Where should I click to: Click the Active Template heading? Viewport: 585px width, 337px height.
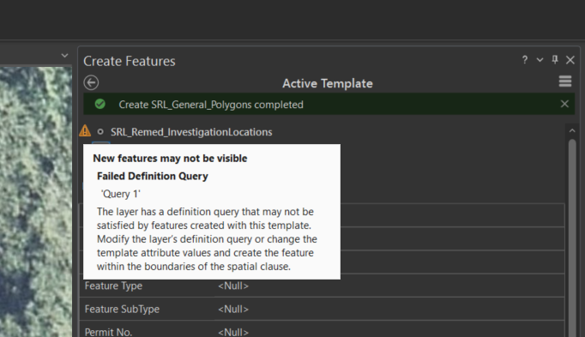(327, 83)
